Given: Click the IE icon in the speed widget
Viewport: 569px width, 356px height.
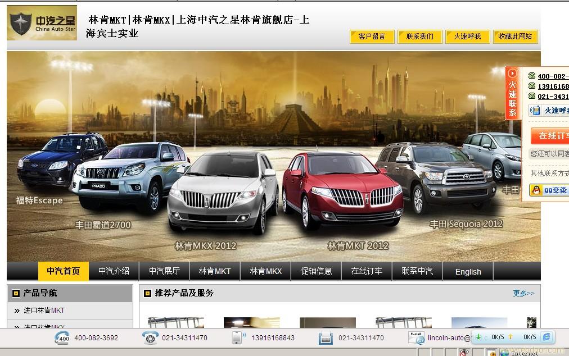Looking at the screenshot, I should click(546, 337).
